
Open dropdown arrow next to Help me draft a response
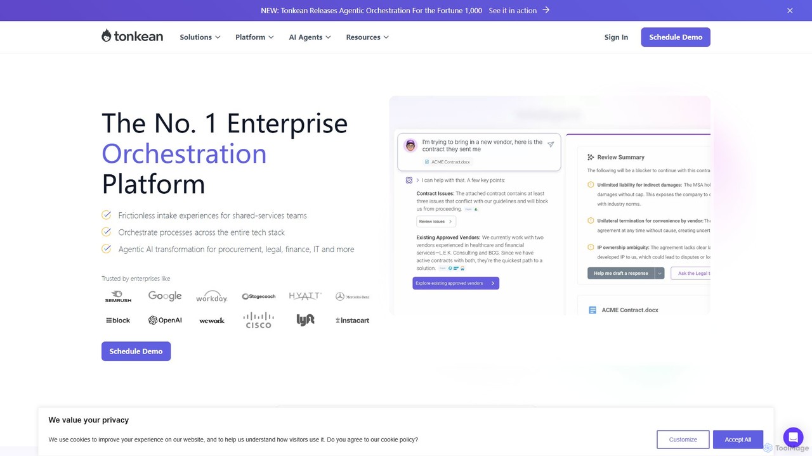pos(660,273)
